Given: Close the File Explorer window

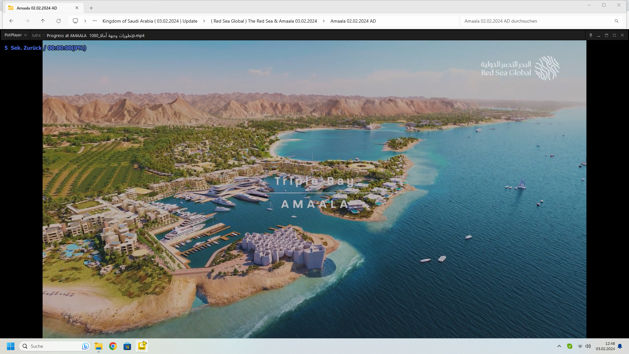Looking at the screenshot, I should (619, 5).
